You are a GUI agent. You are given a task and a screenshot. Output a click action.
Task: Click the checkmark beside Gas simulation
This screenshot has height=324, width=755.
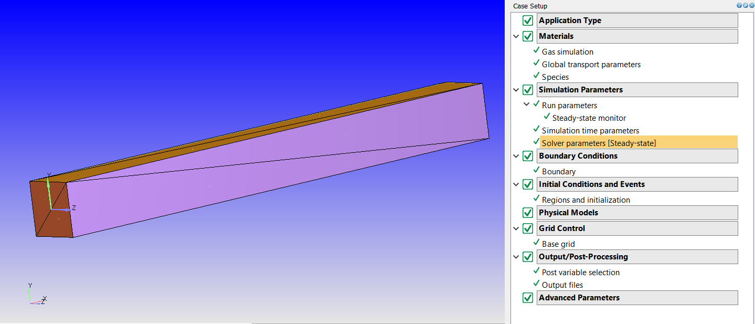click(536, 50)
